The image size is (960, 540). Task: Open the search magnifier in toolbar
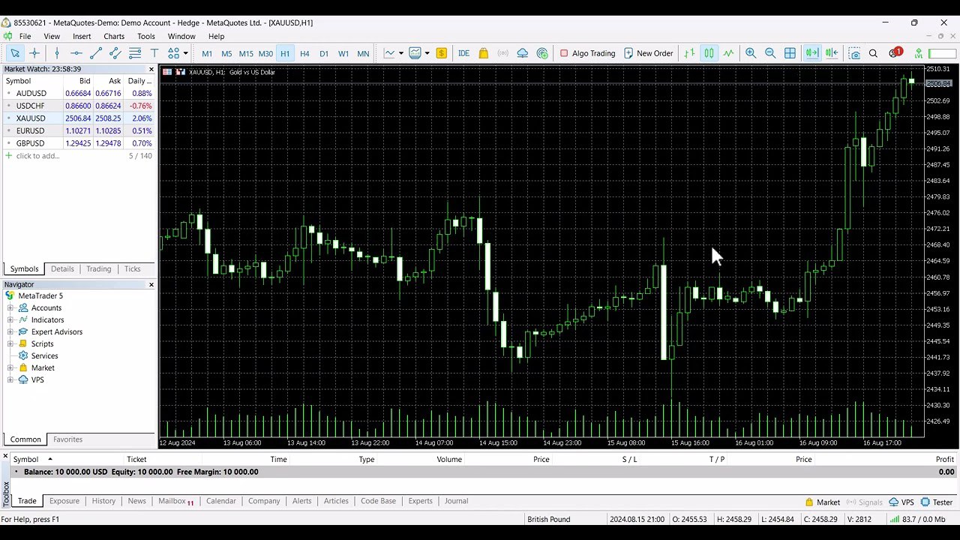tap(873, 53)
